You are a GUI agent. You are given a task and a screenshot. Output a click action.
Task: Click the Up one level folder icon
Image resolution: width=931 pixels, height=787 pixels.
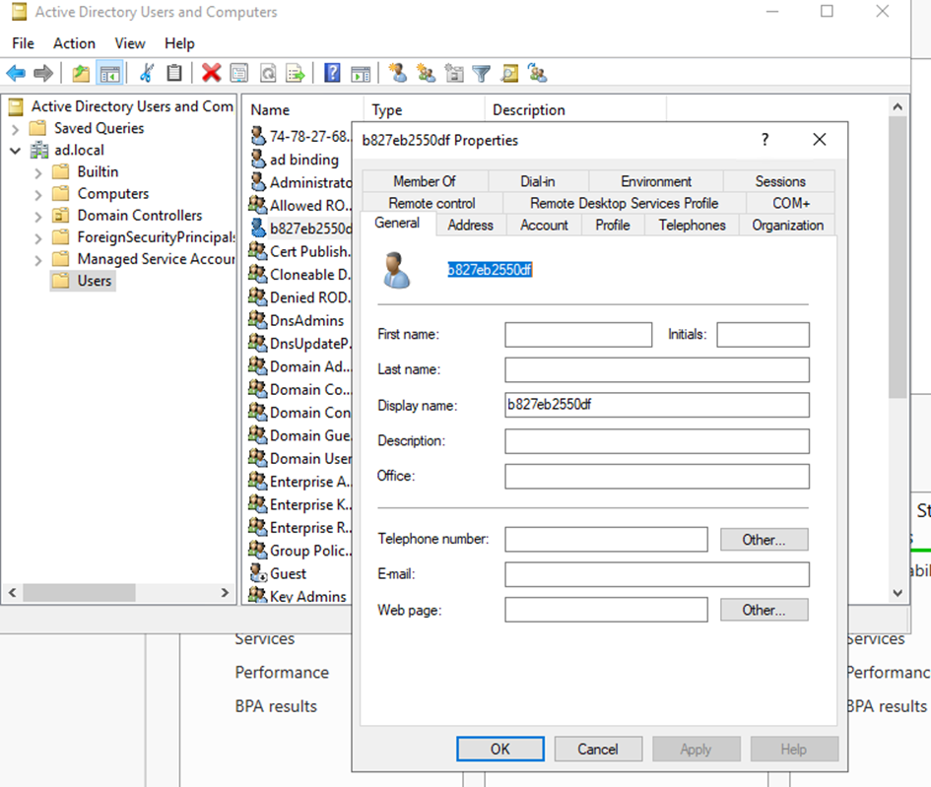81,73
